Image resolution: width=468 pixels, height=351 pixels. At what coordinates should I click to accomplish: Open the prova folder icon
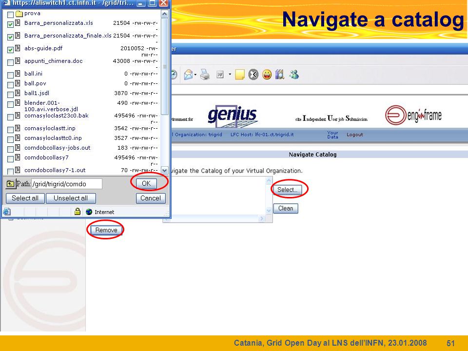click(x=19, y=14)
